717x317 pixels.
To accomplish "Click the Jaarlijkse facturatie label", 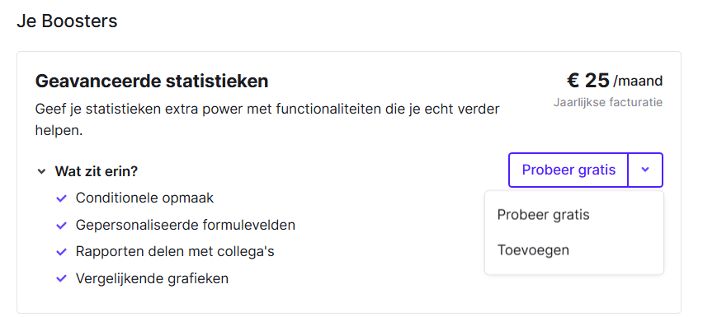I will [608, 102].
